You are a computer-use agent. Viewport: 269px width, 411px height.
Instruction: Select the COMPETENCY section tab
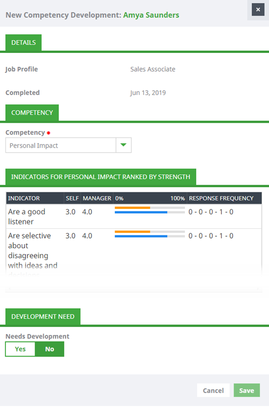(x=32, y=113)
